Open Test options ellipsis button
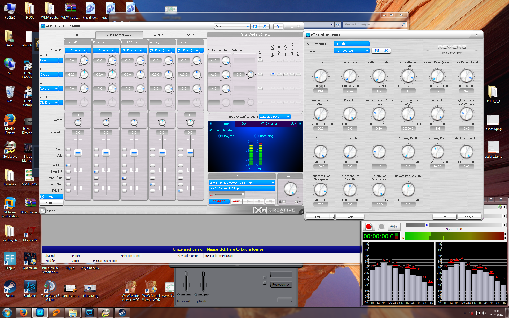This screenshot has width=509, height=318. [332, 217]
